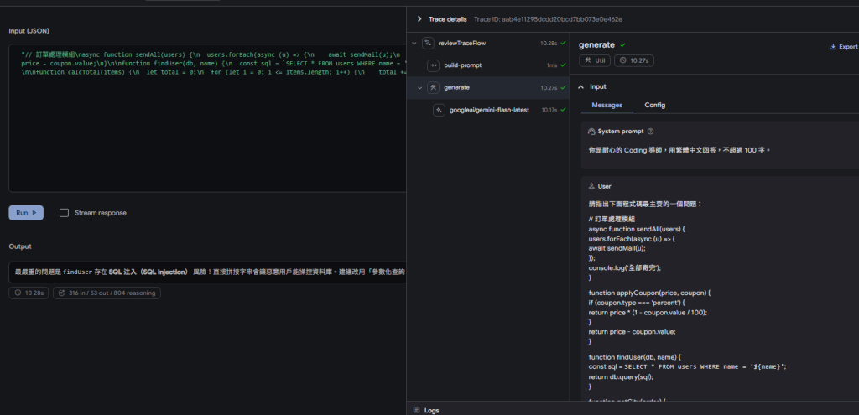Click the green check beside gemini 10.17s

click(x=563, y=110)
